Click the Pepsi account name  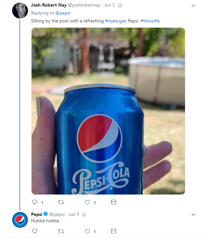pyautogui.click(x=37, y=214)
